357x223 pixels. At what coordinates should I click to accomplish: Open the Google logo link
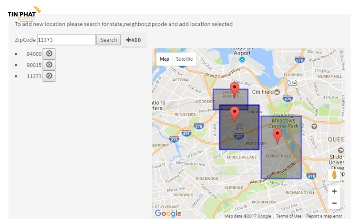point(168,213)
